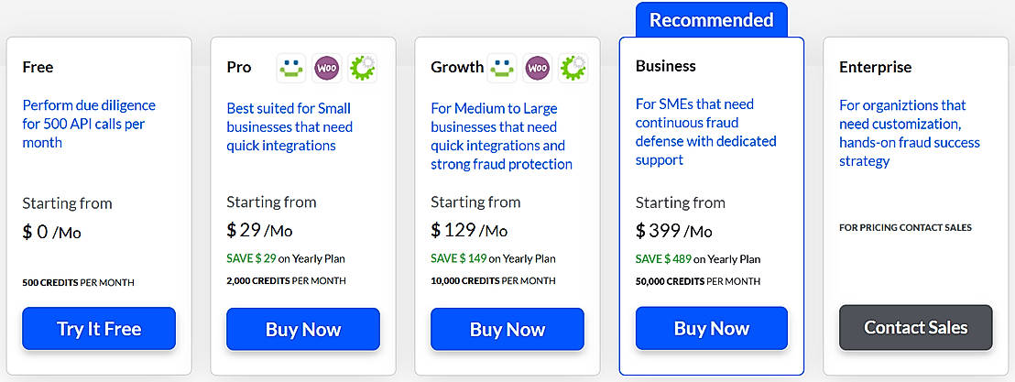Click the WooCommerce icon on the Growth plan
The width and height of the screenshot is (1015, 382).
538,67
